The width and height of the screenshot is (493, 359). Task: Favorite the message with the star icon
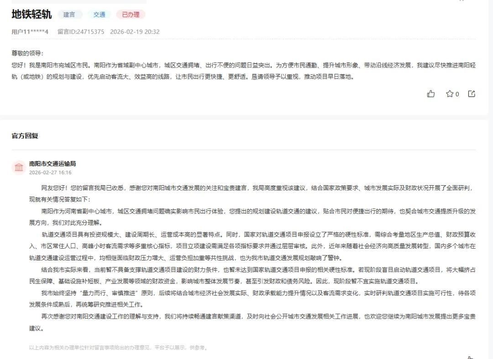click(449, 94)
